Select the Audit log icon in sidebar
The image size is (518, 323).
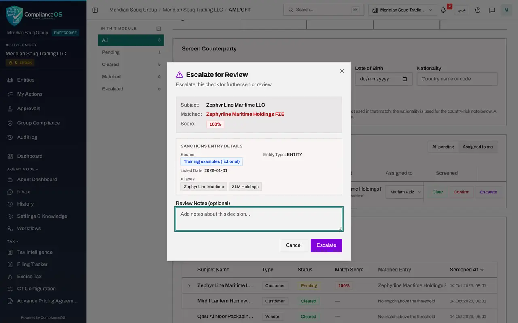point(10,137)
